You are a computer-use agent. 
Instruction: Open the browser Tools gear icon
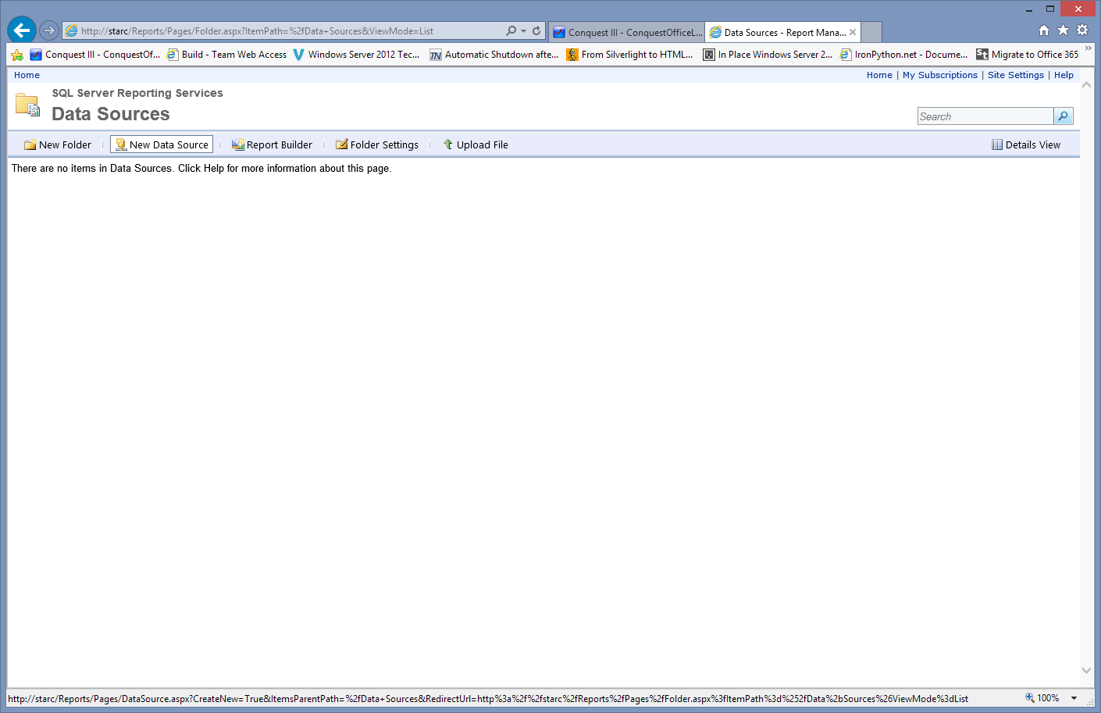click(x=1082, y=30)
